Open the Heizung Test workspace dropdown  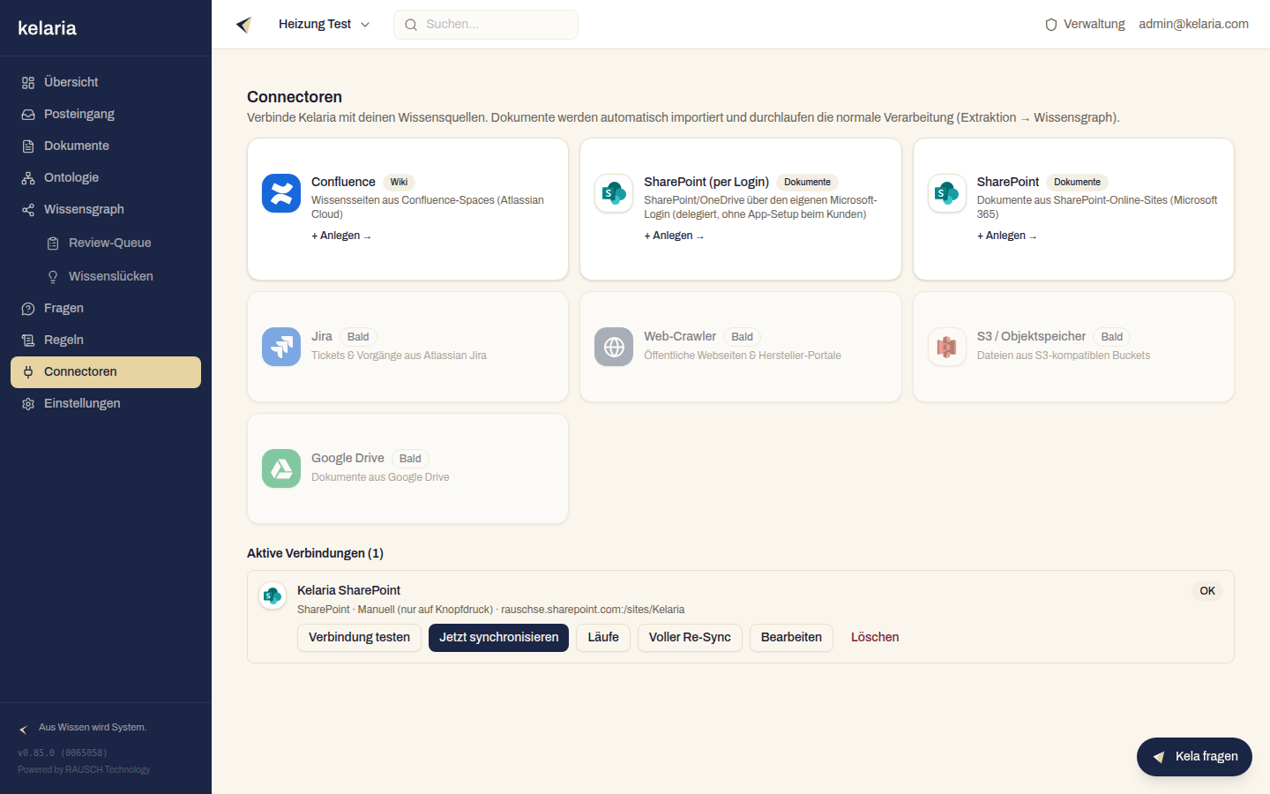(x=324, y=25)
